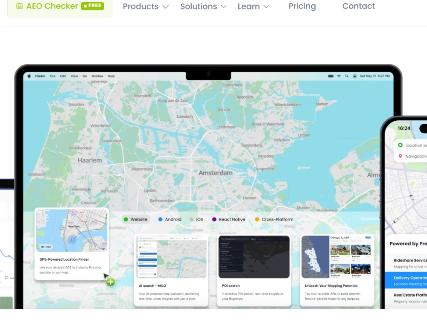Viewport: 427px width, 320px height.
Task: Click the 16:24 time on the phone
Action: pyautogui.click(x=404, y=128)
